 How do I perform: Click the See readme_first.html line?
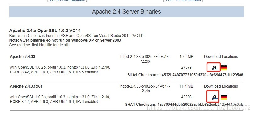[x=40, y=45]
